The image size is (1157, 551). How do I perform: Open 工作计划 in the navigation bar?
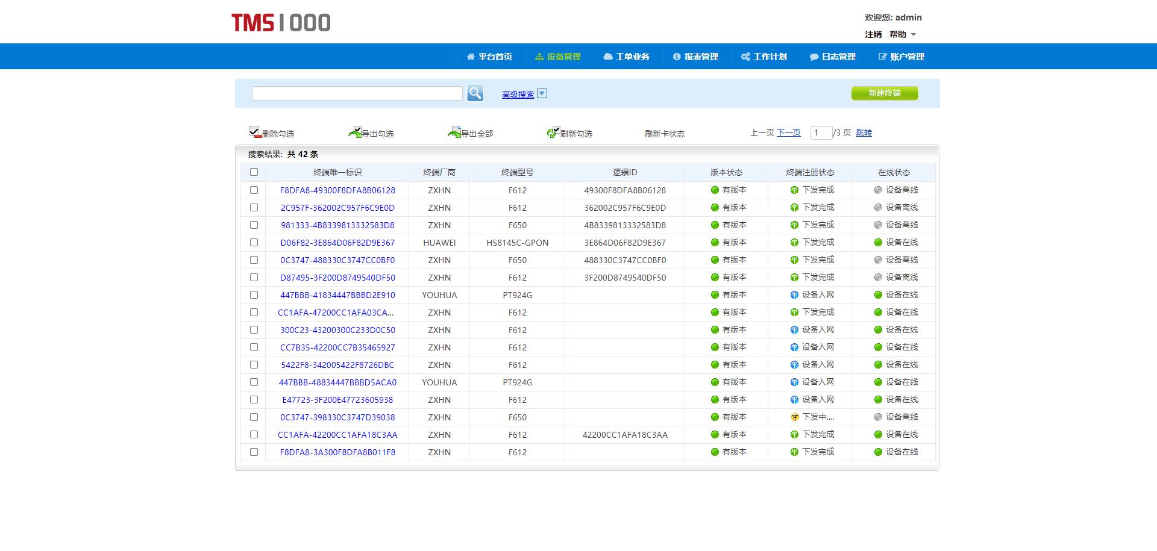click(764, 57)
